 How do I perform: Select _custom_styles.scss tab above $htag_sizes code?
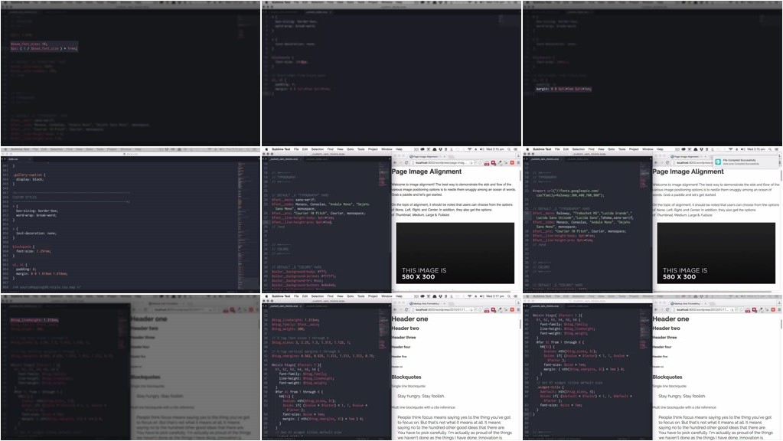tap(317, 307)
